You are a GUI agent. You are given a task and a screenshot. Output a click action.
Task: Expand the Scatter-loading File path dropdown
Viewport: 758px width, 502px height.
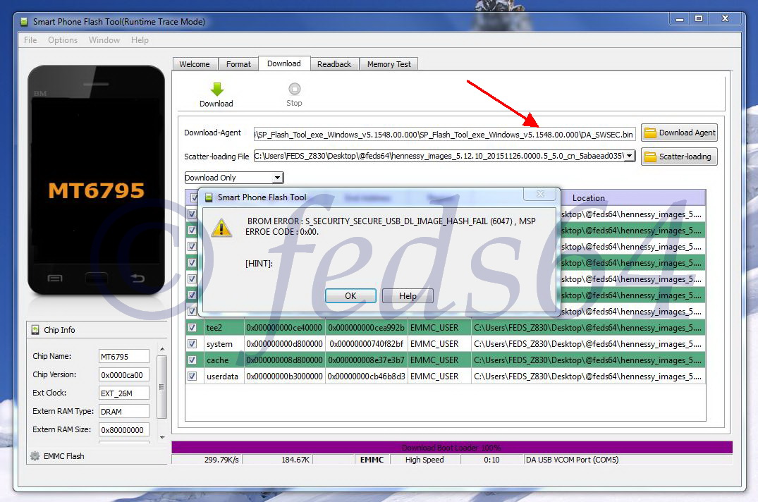629,156
